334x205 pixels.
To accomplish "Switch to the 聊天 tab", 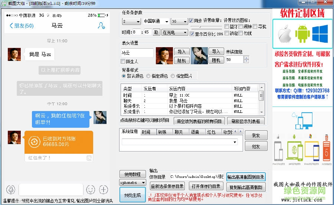I will (x=181, y=132).
